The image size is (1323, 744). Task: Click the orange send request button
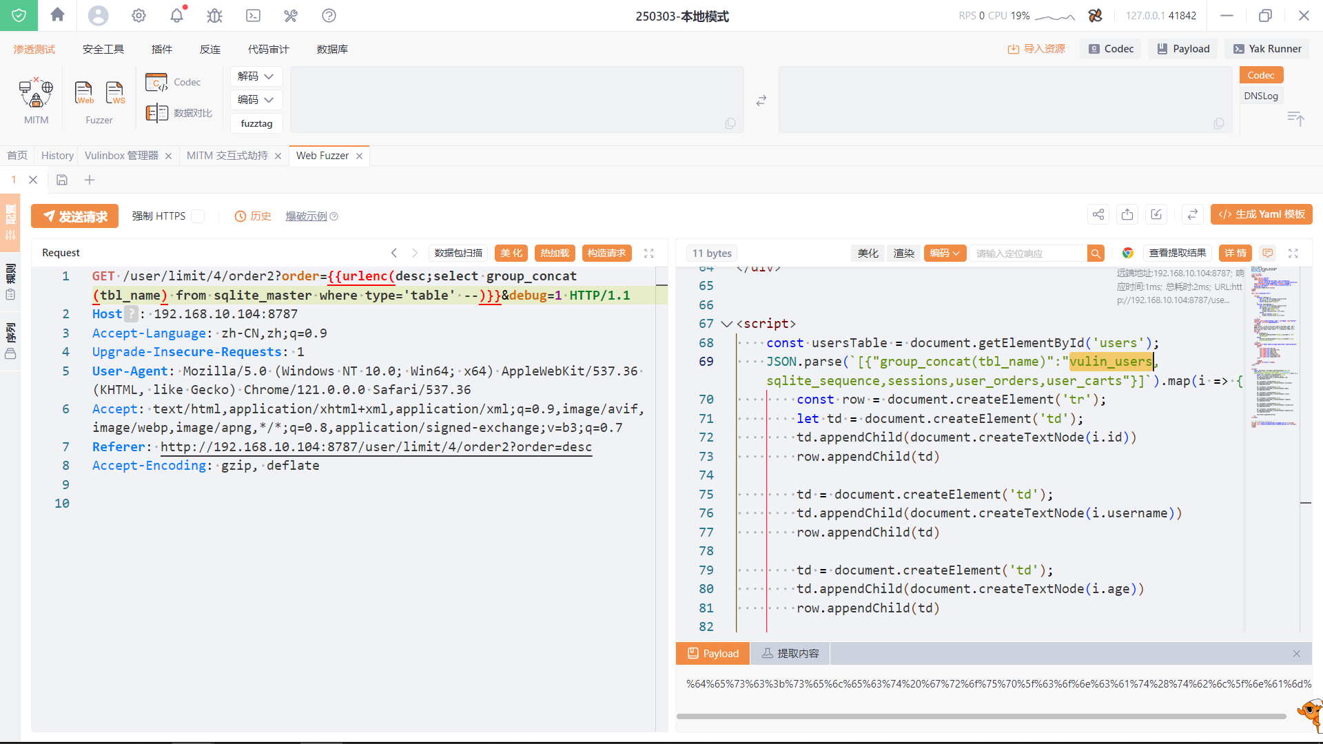75,216
